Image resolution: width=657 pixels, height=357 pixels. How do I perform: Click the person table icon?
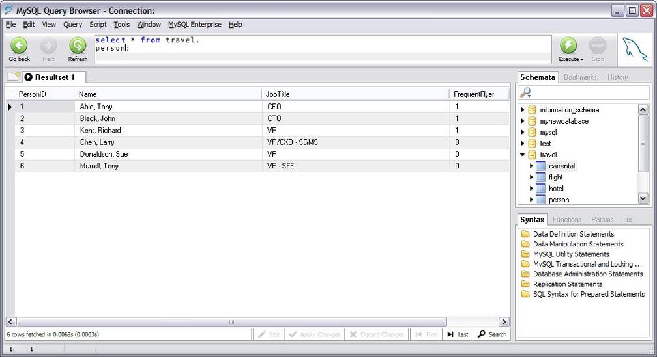[x=540, y=200]
